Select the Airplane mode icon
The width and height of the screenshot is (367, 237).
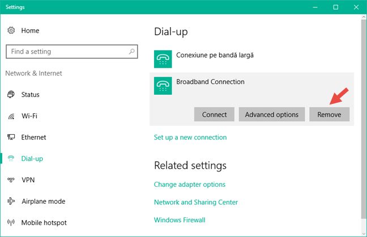pos(11,201)
